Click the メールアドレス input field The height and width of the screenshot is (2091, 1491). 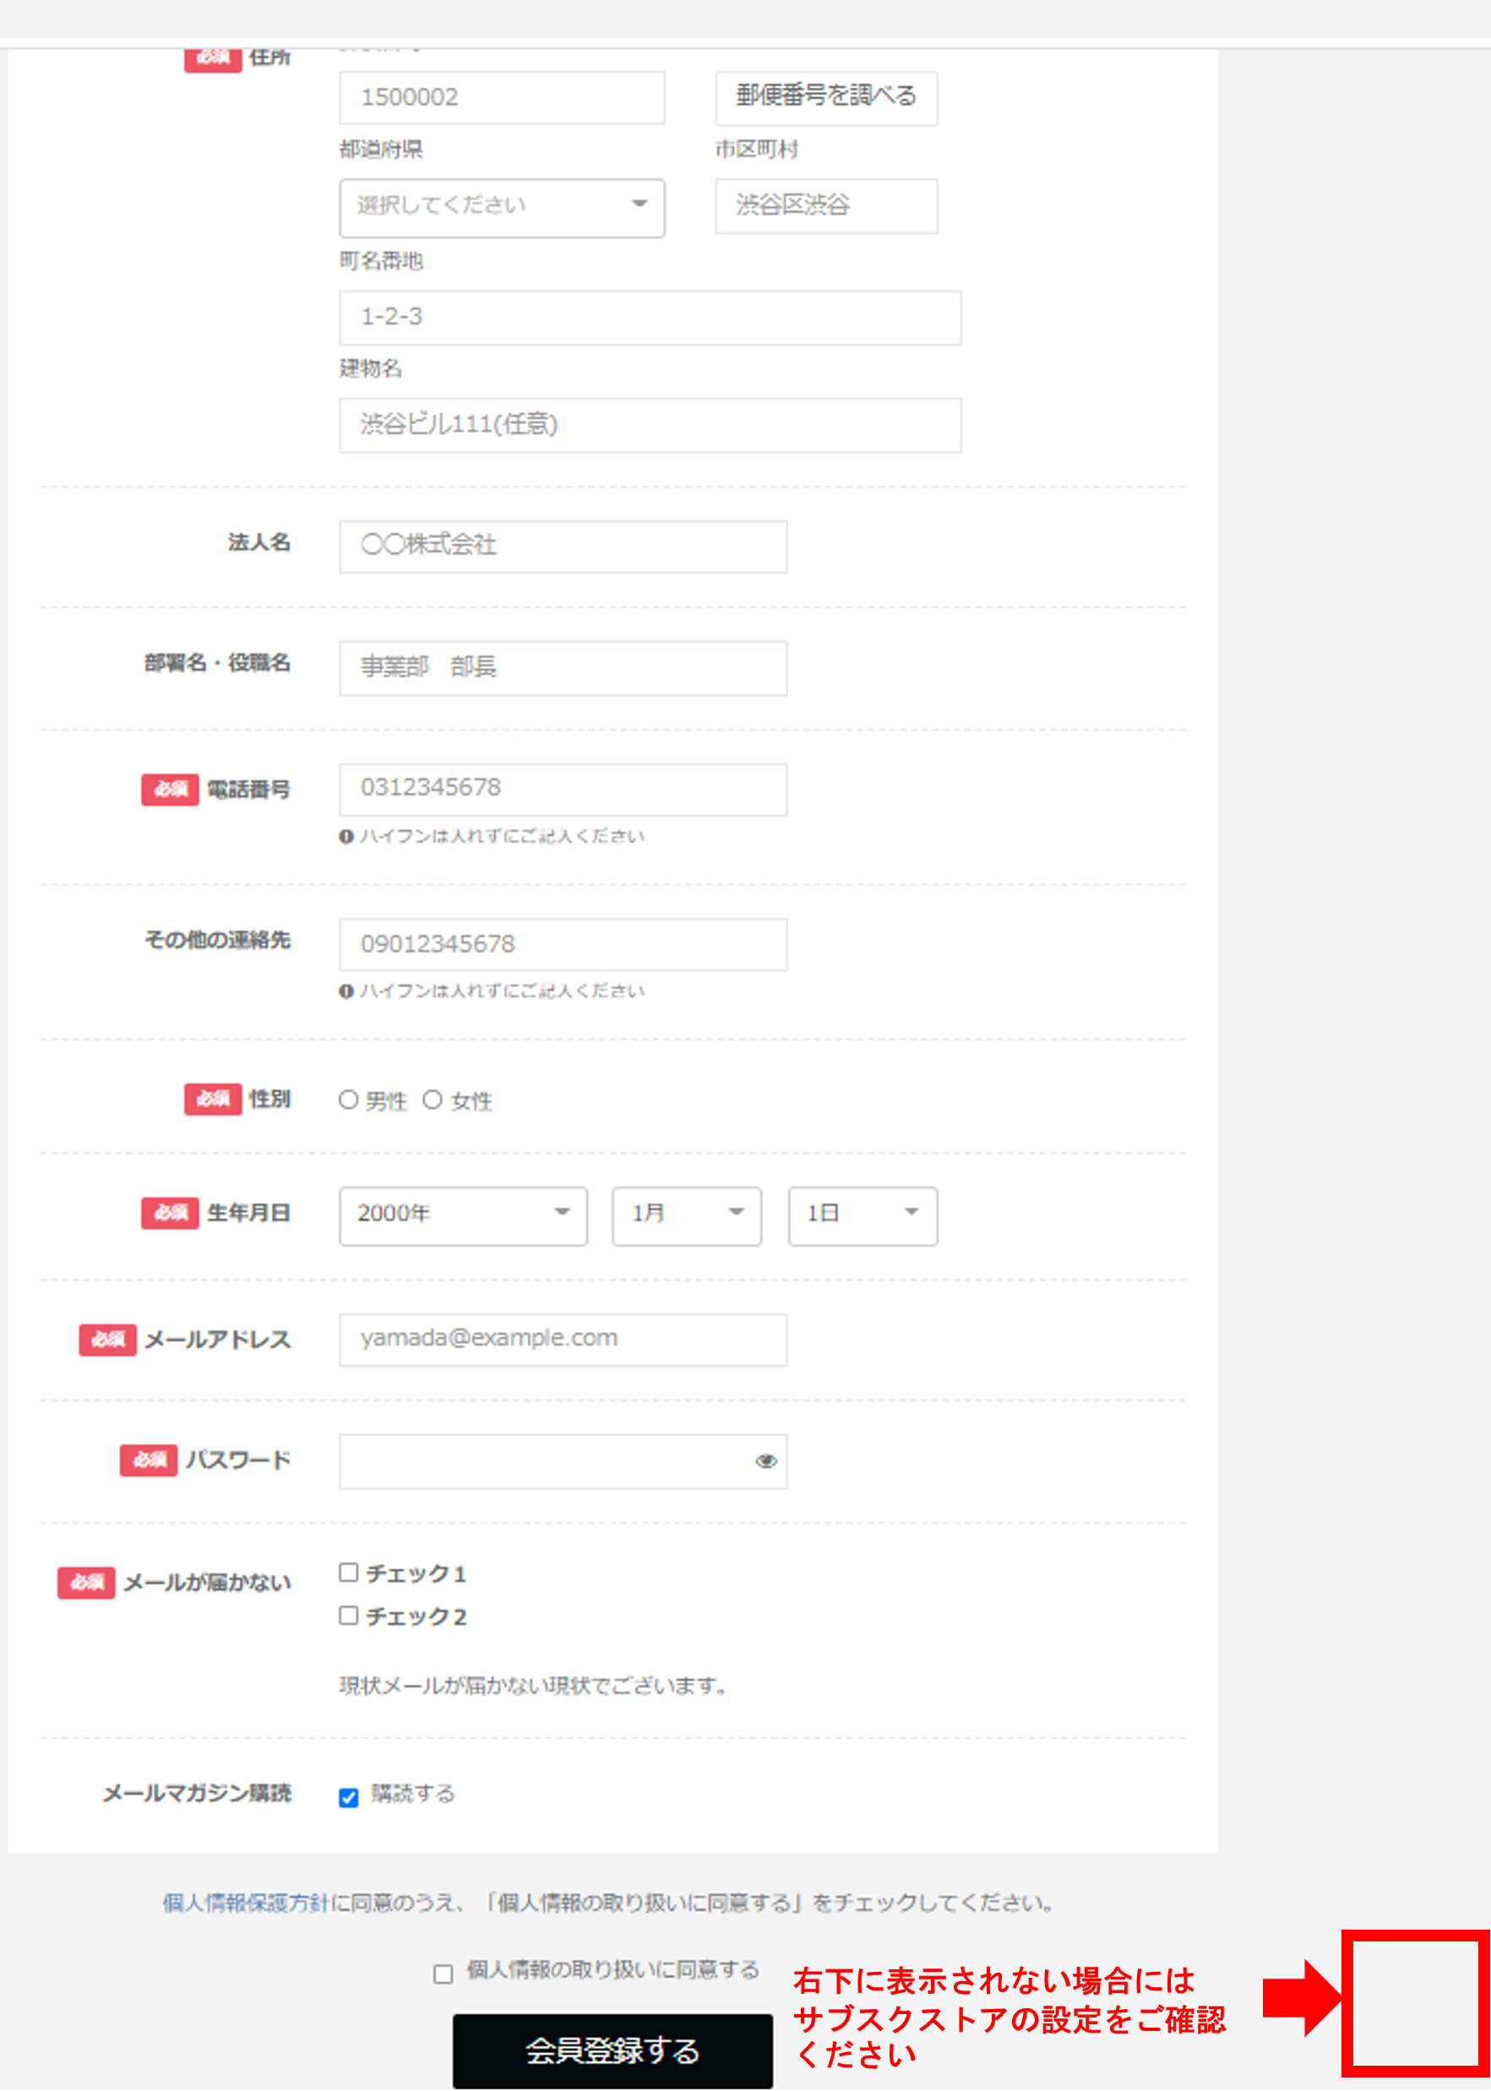563,1340
